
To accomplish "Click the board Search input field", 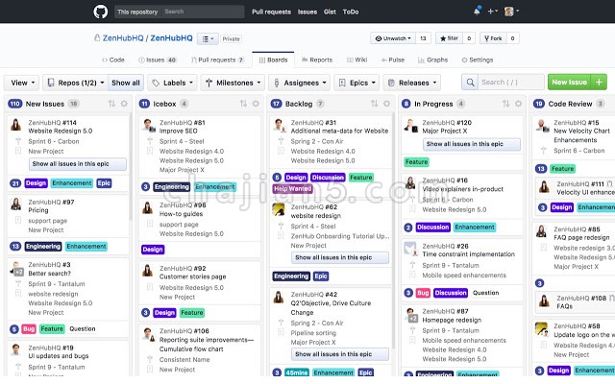I will tap(511, 83).
